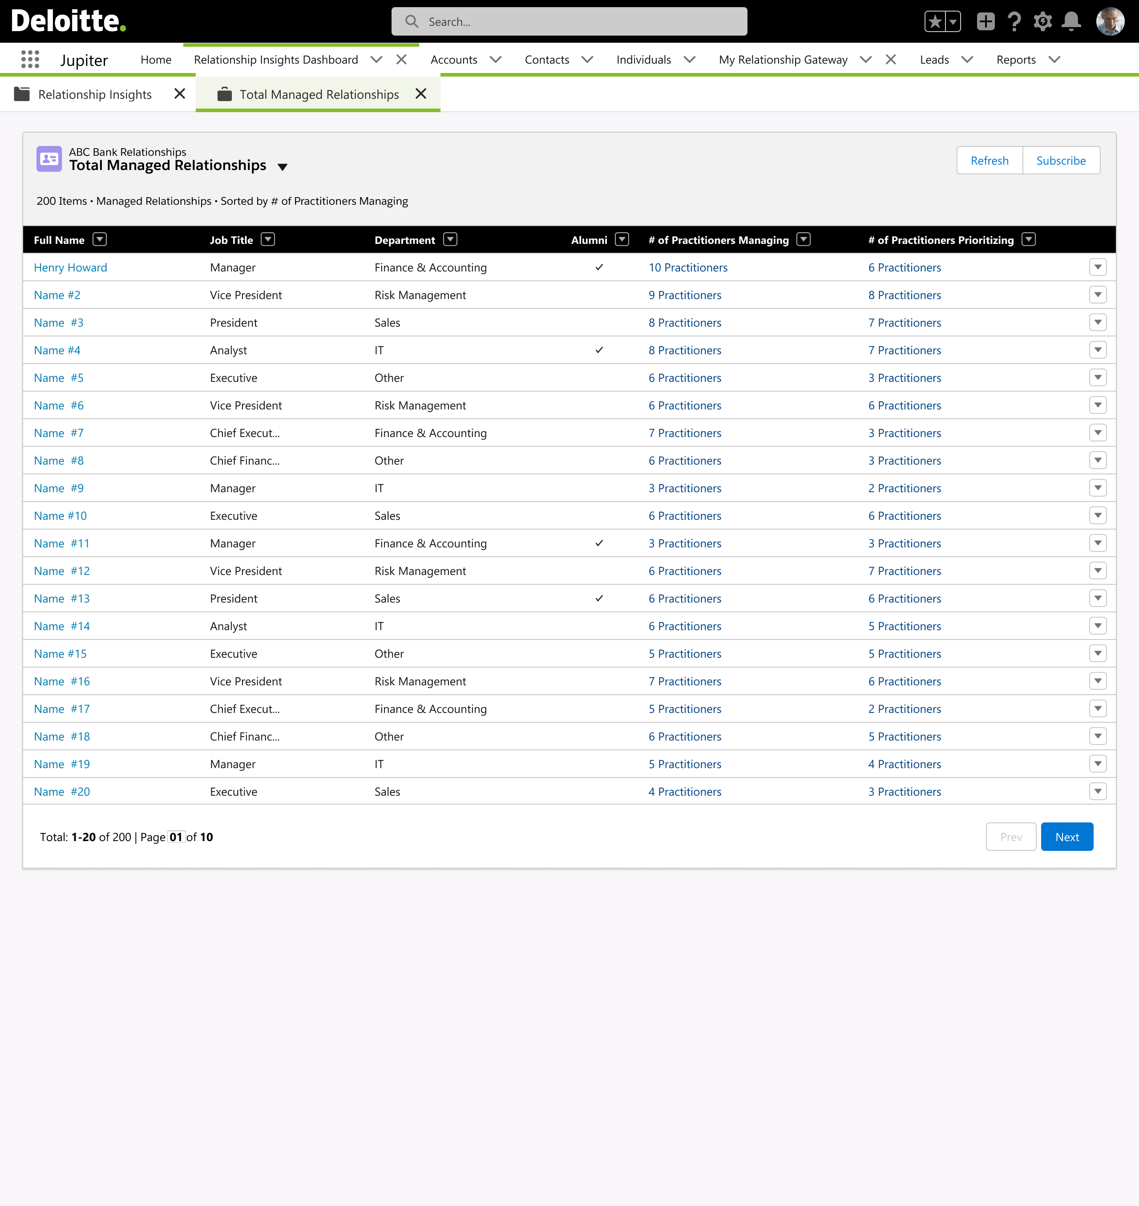Screen dimensions: 1139x1206
Task: Select the Total Managed Relationships subtab
Action: point(319,94)
